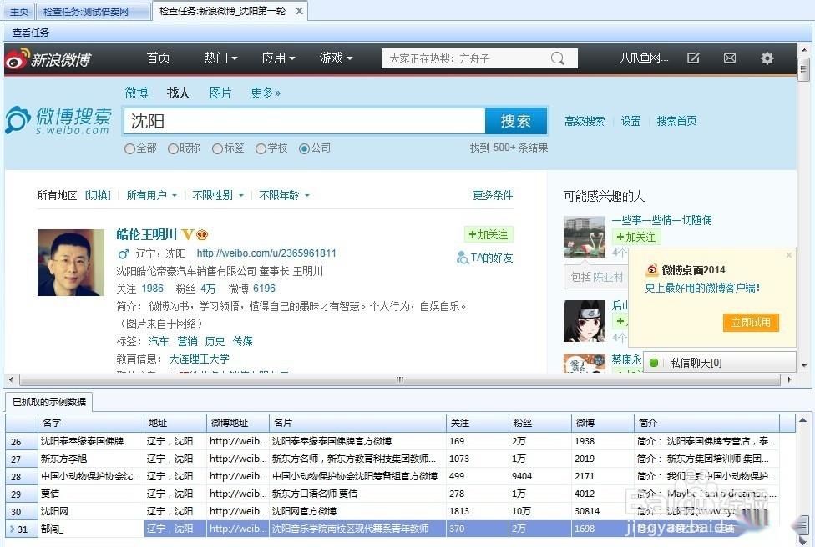Go to 首页 in Weibo navigation
Screen dimensions: 815x547
point(158,58)
